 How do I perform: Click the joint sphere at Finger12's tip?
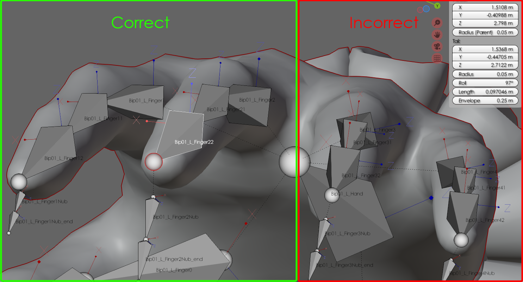tap(19, 182)
